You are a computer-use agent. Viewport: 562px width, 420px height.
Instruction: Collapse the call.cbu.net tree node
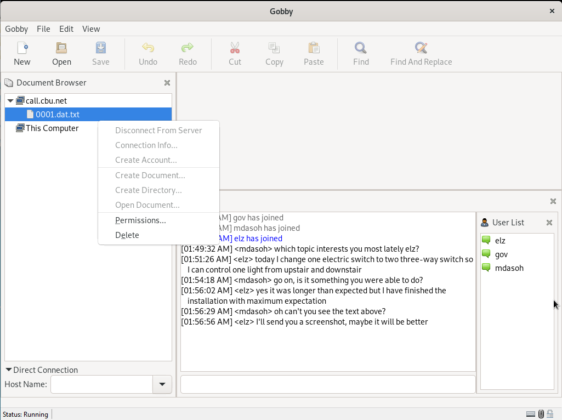[10, 101]
